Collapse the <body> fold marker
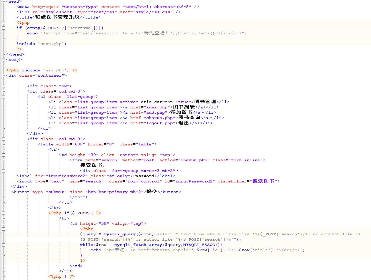The width and height of the screenshot is (371, 280). click(x=4, y=60)
